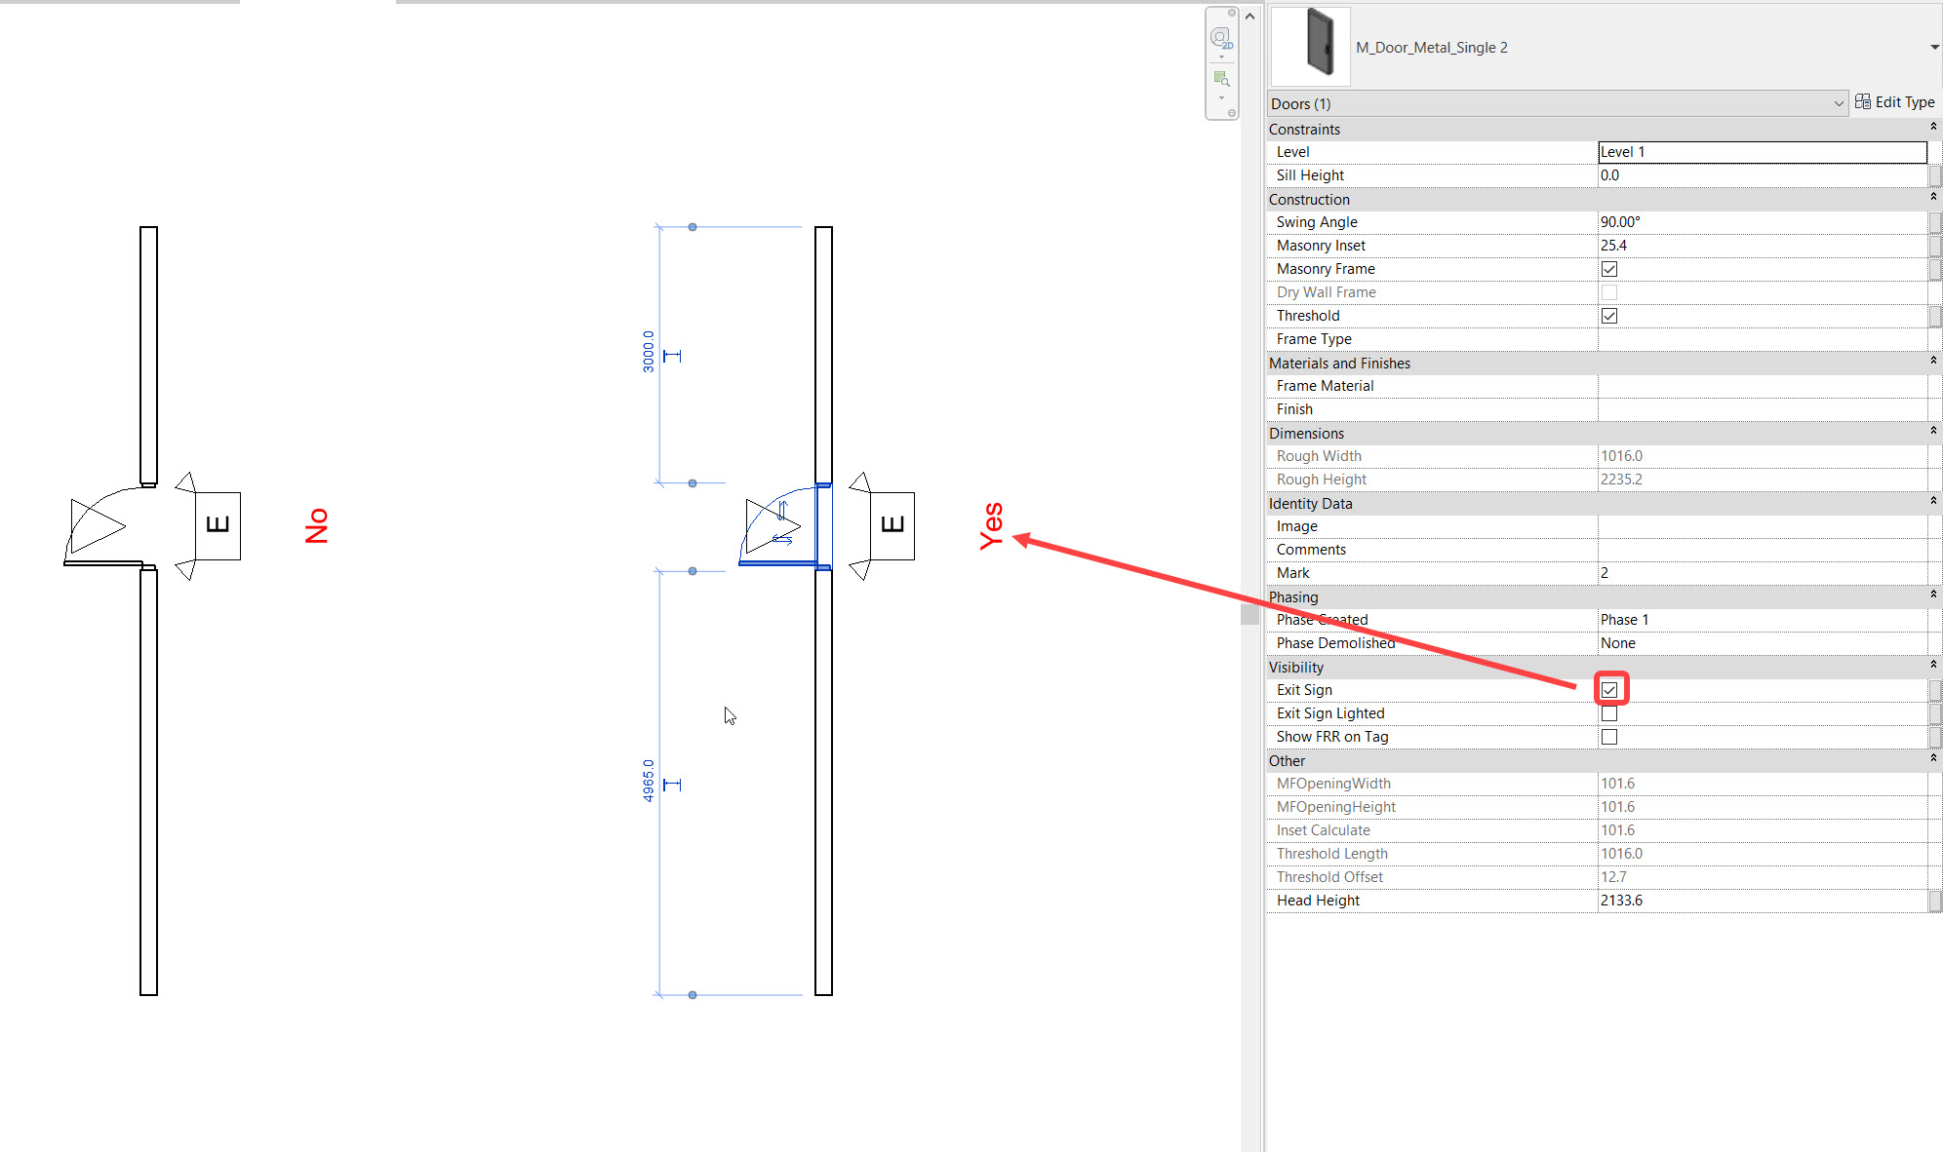Click the associate parameter button beside Head Height
The width and height of the screenshot is (1943, 1152).
1935,900
